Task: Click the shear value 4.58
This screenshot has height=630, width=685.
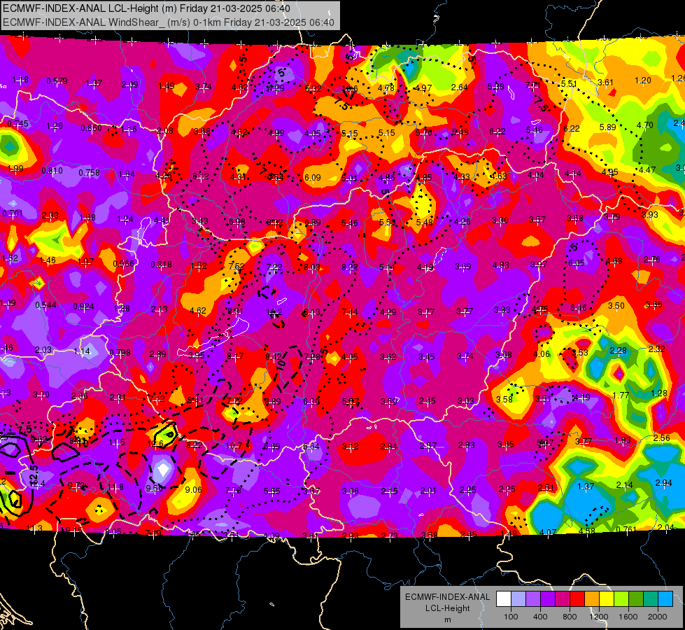Action: 586,531
